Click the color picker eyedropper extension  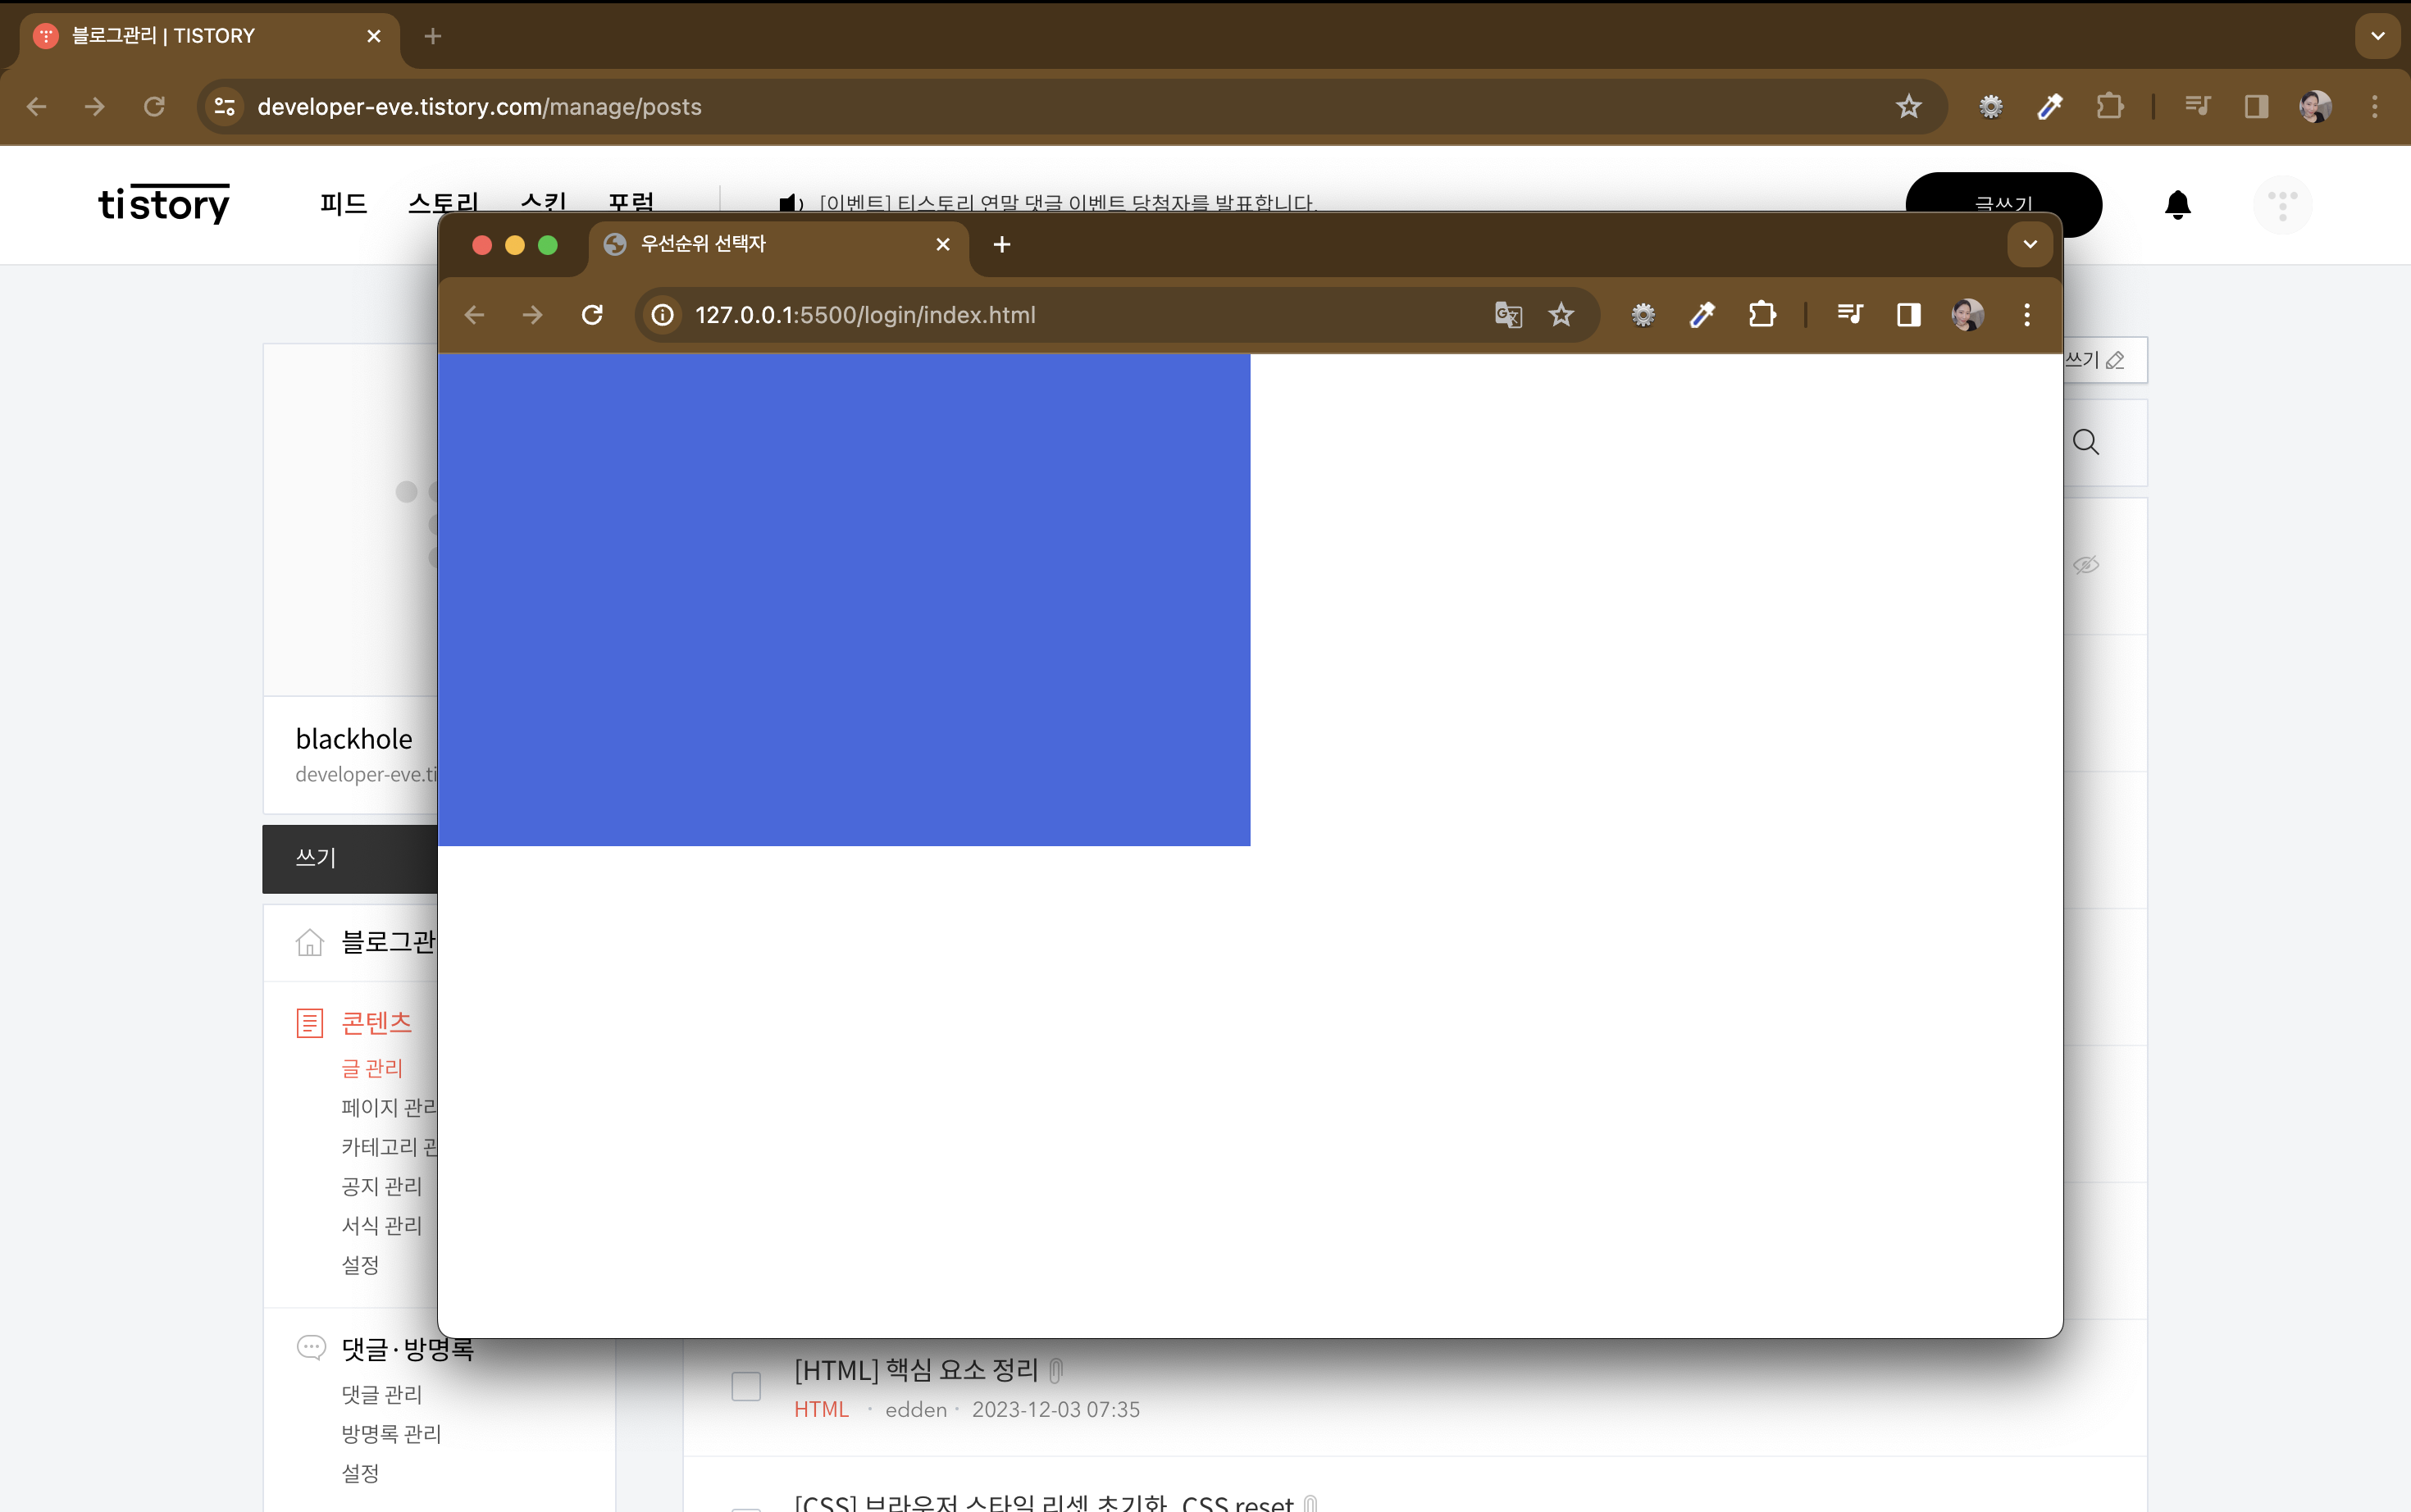(x=1702, y=315)
